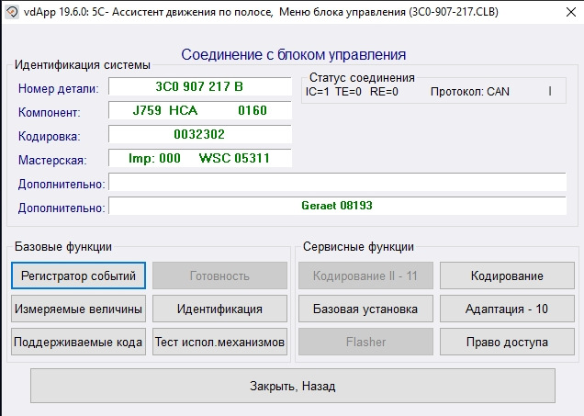
Task: Click the empty first Дополнительно field
Action: pos(337,182)
